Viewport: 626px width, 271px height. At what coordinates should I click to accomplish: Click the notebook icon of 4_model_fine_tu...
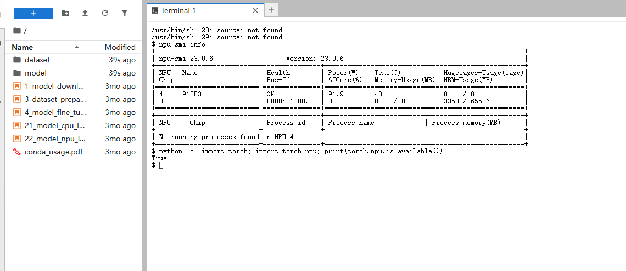click(x=17, y=112)
